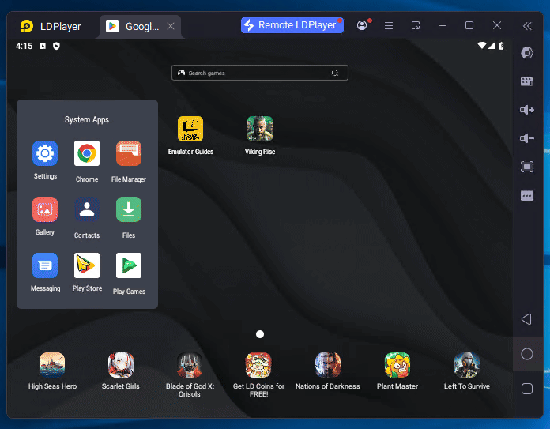Open the user account icon in title bar
Screen dimensions: 550x429
pos(362,25)
